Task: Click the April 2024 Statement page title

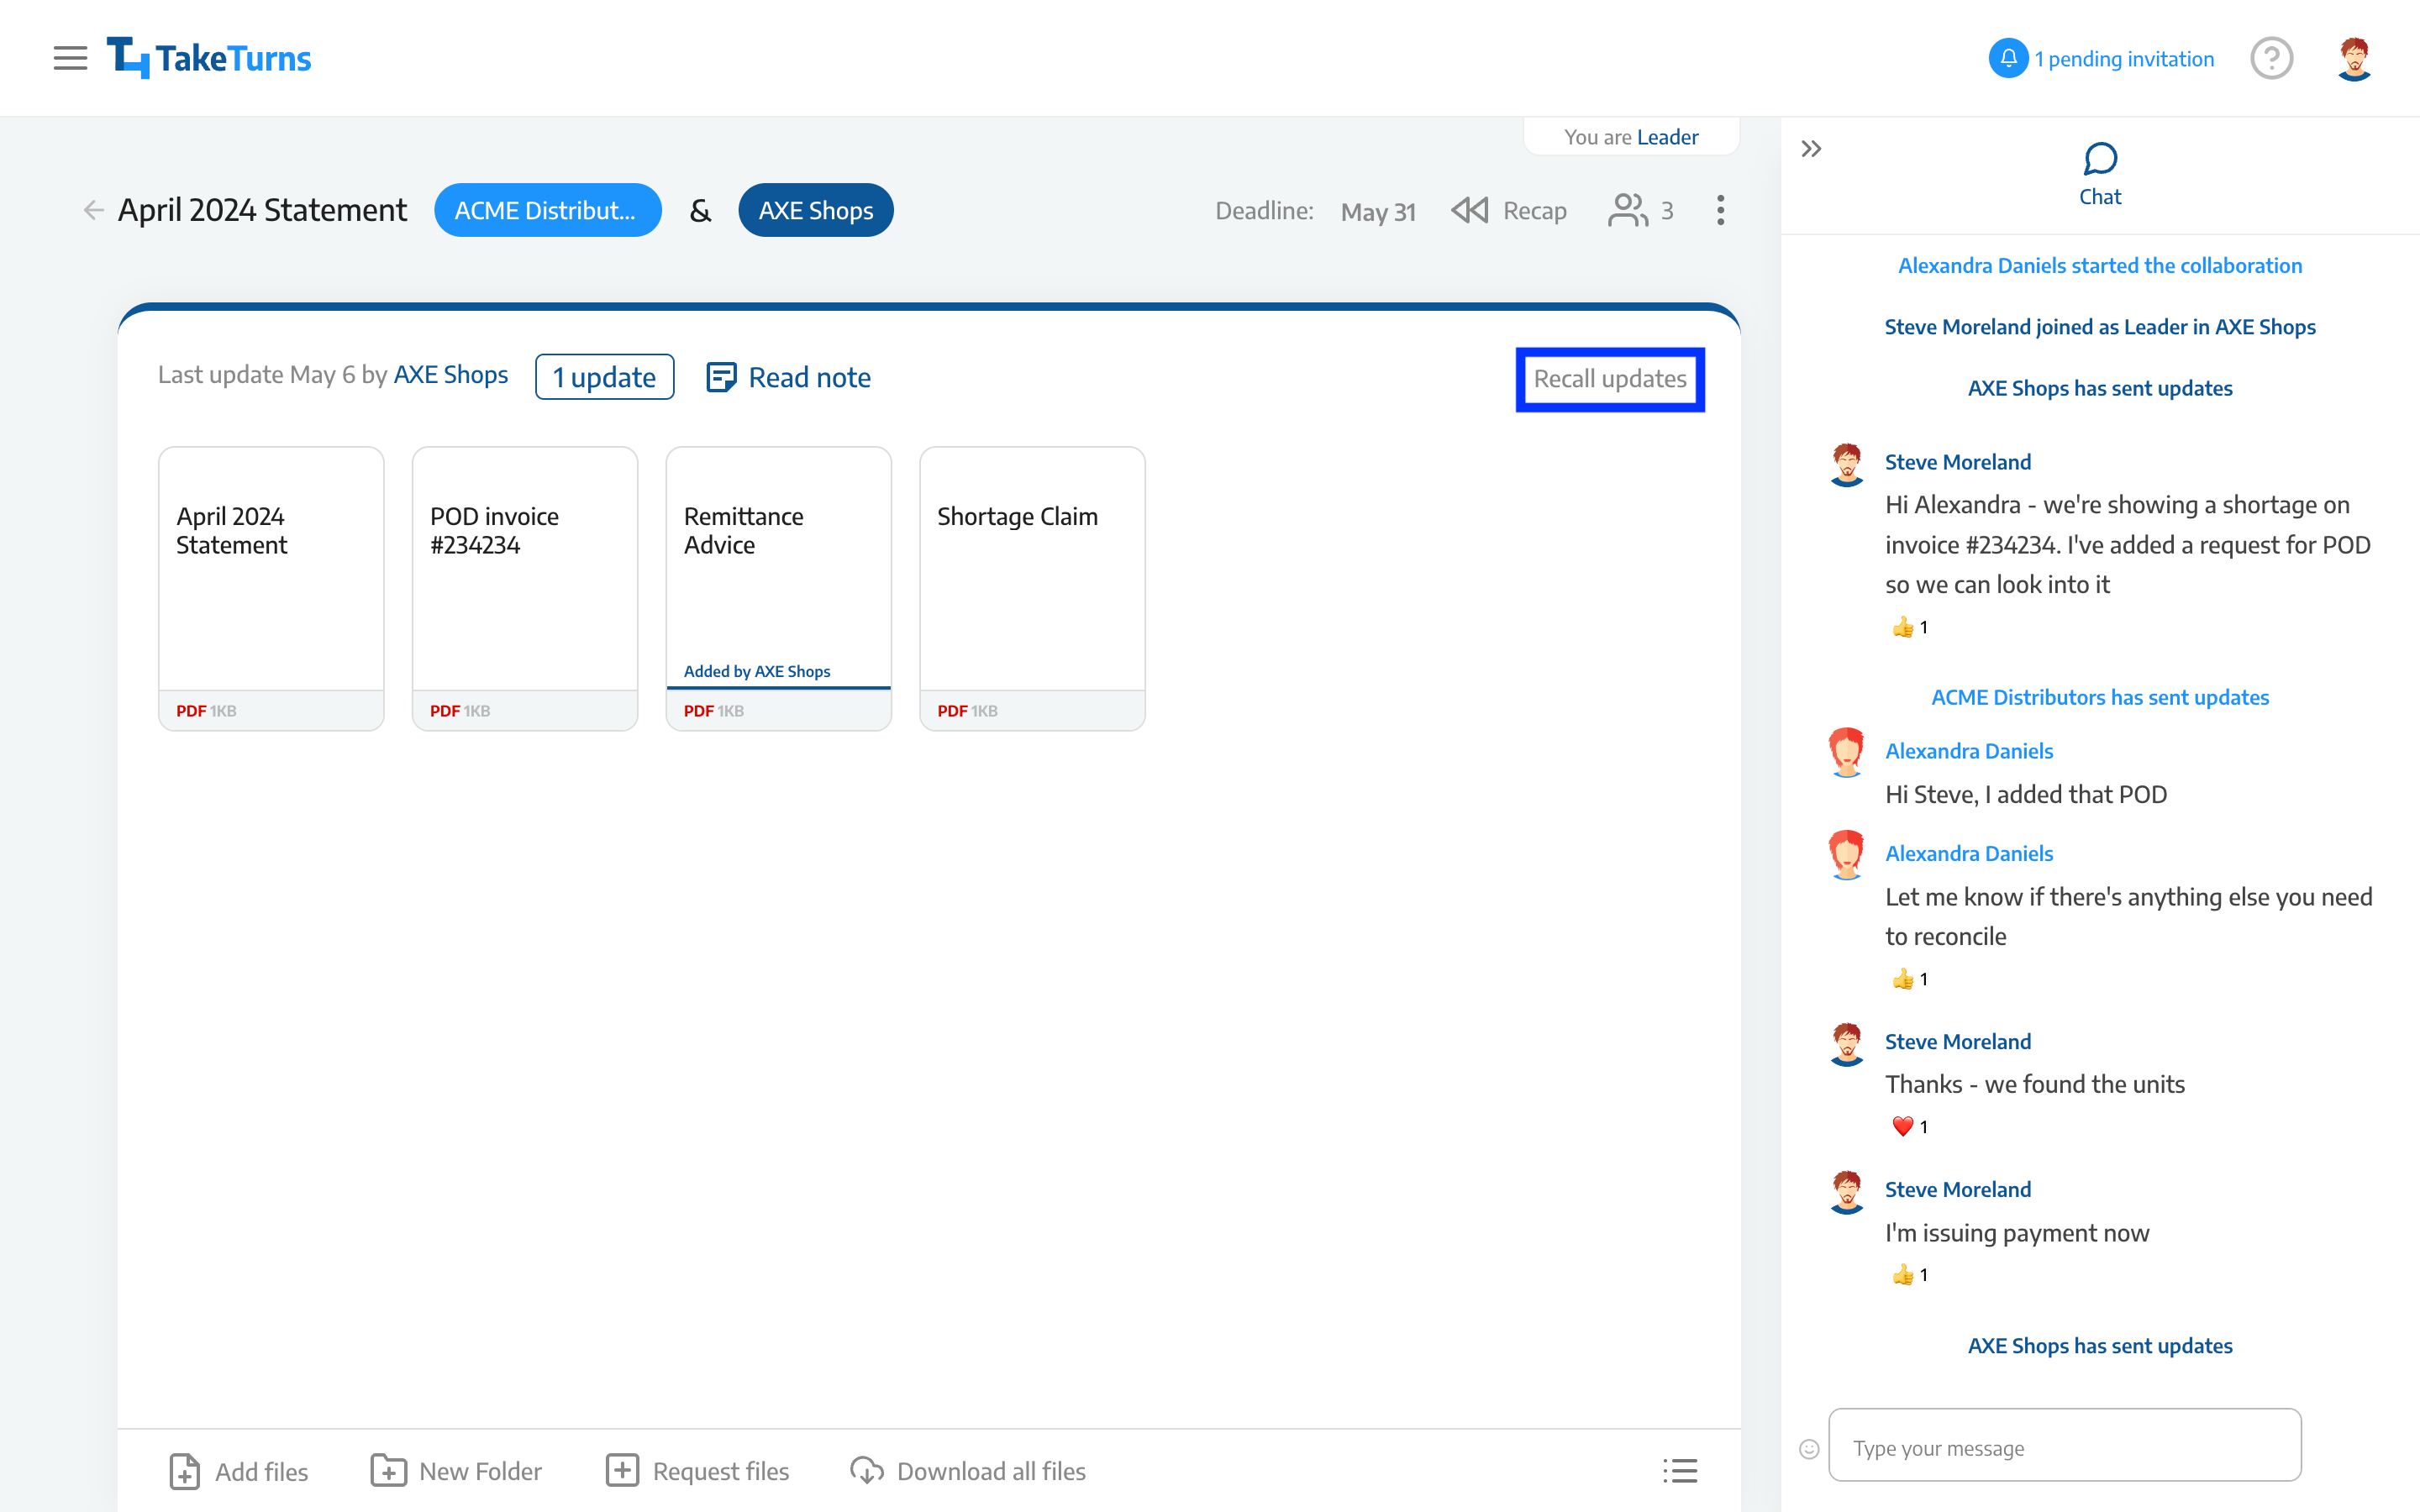Action: (x=262, y=210)
